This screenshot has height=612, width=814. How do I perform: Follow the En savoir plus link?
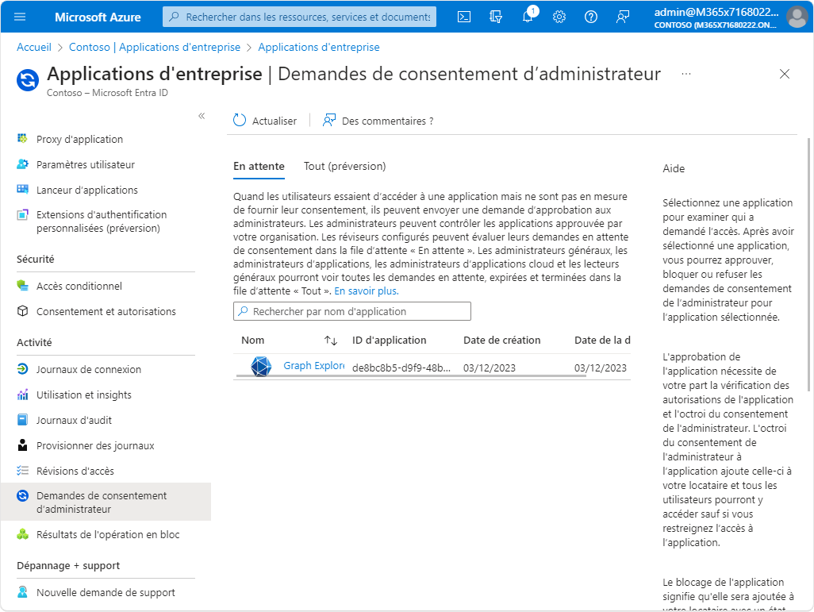point(367,291)
